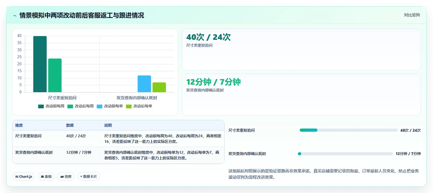Click the Chart.js tag chip
Screen dimensions: 433x193
(x=24, y=177)
